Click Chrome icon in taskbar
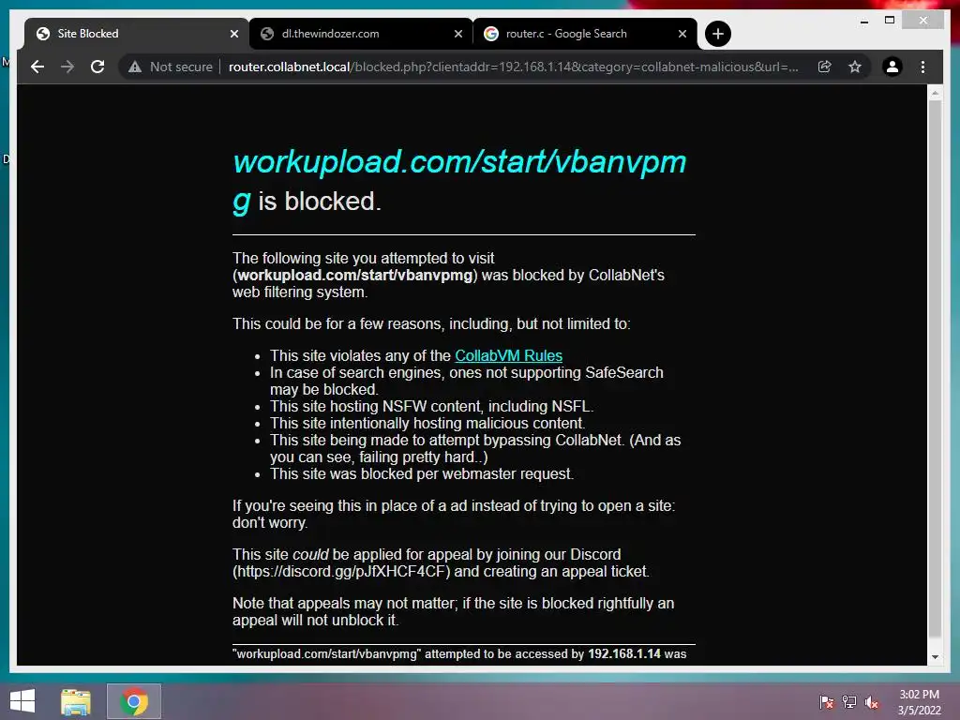The width and height of the screenshot is (960, 720). (133, 701)
